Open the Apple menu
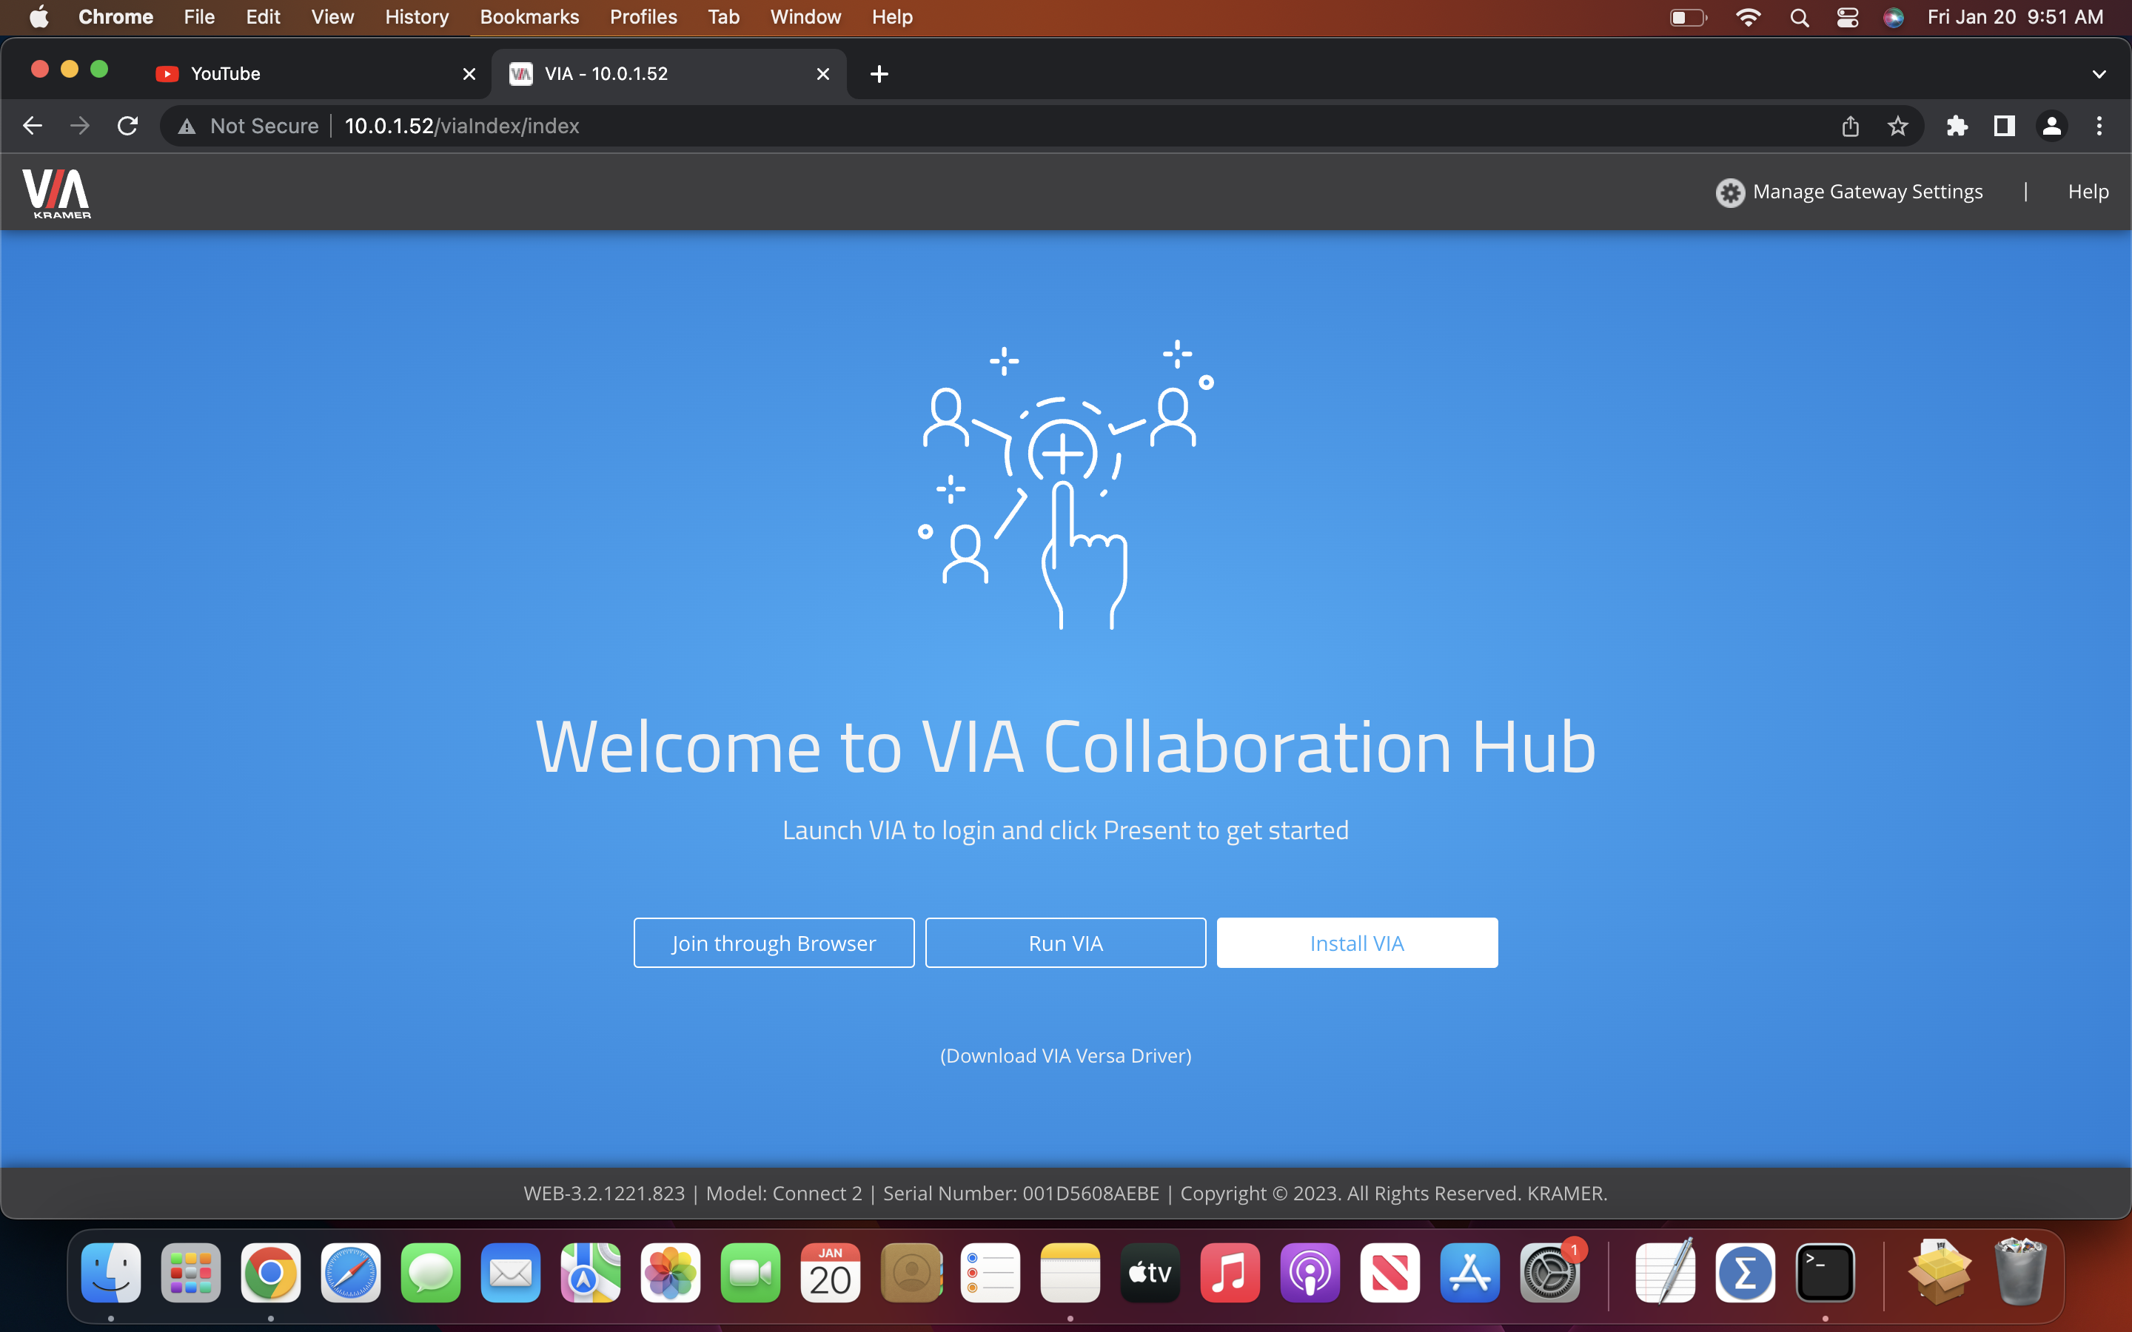Image resolution: width=2132 pixels, height=1332 pixels. (38, 17)
